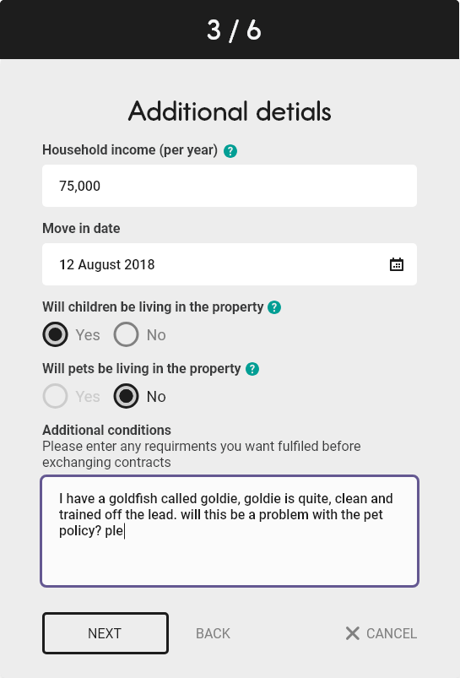Click the Yes label for pets question
Image resolution: width=460 pixels, height=678 pixels.
pos(88,397)
